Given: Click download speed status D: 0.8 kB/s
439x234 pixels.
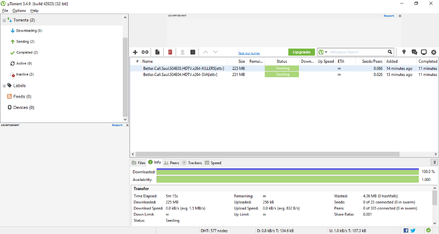Looking at the screenshot, I should coord(275,231).
